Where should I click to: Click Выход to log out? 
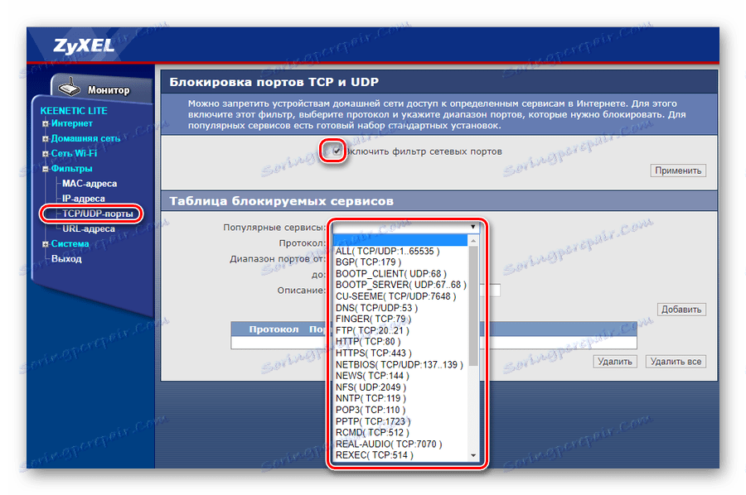pyautogui.click(x=66, y=259)
